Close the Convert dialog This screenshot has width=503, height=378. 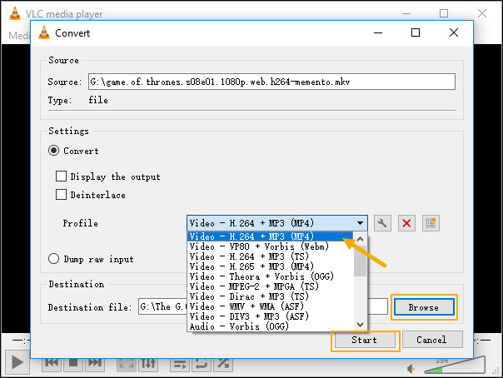tap(454, 32)
